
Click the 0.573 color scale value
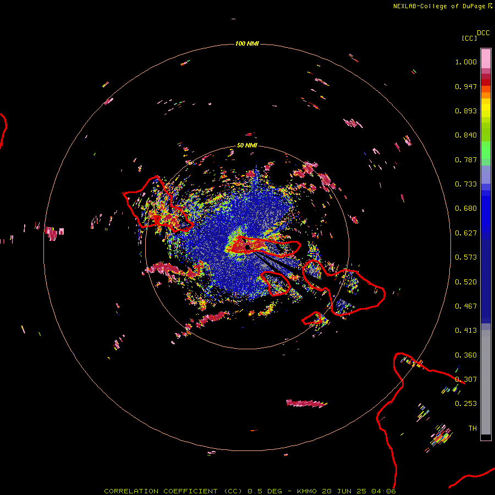[466, 257]
